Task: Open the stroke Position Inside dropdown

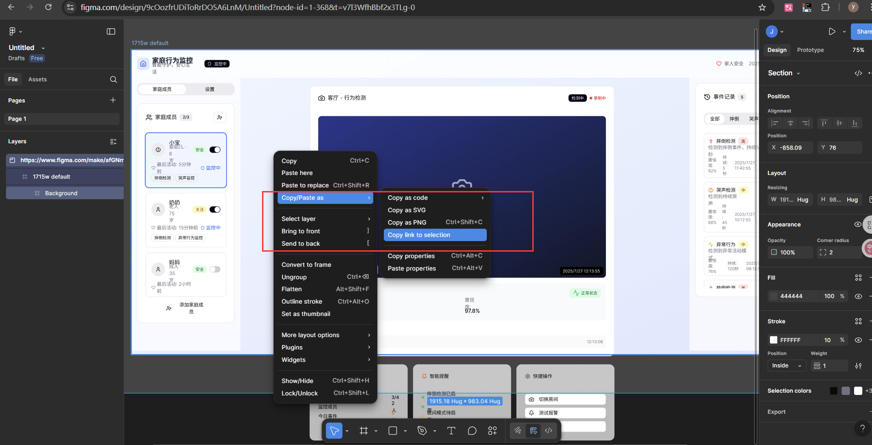Action: click(787, 366)
